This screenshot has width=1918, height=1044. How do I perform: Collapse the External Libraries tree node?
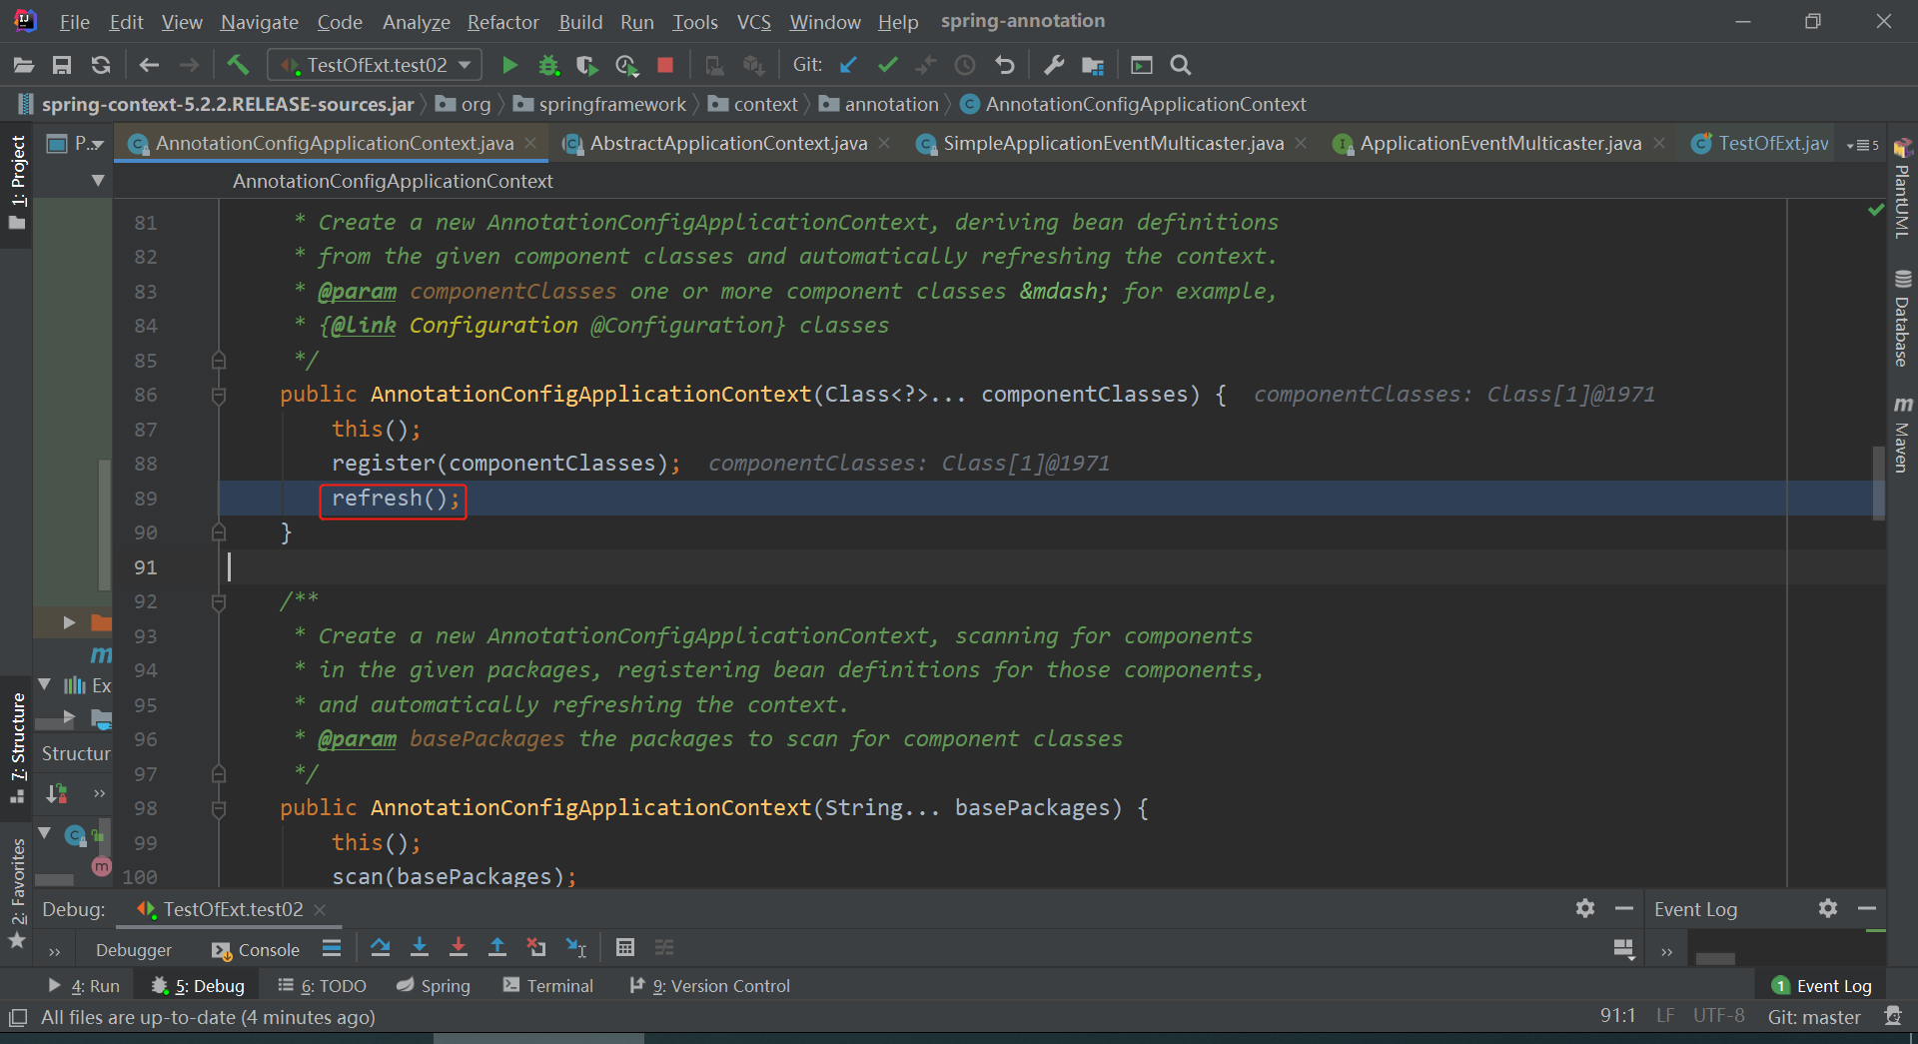45,685
